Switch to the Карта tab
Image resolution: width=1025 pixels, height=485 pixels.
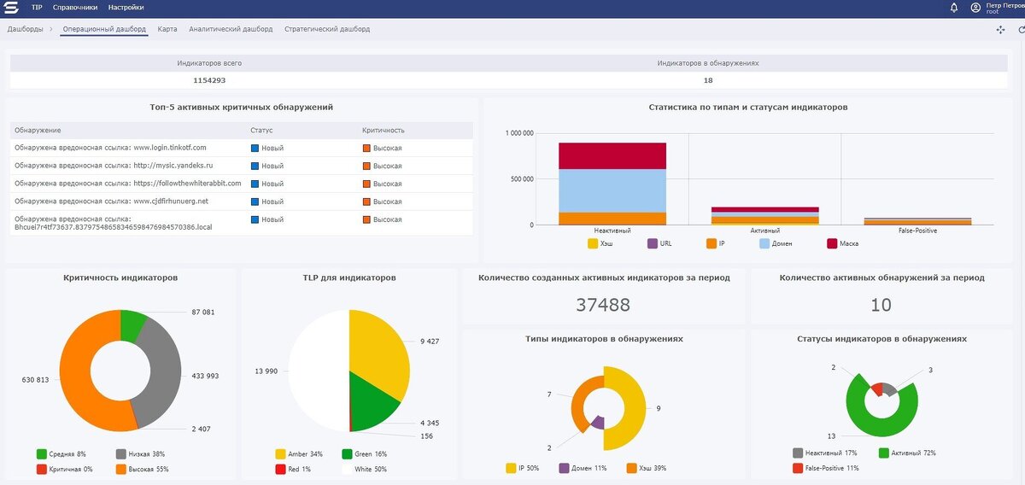[167, 29]
